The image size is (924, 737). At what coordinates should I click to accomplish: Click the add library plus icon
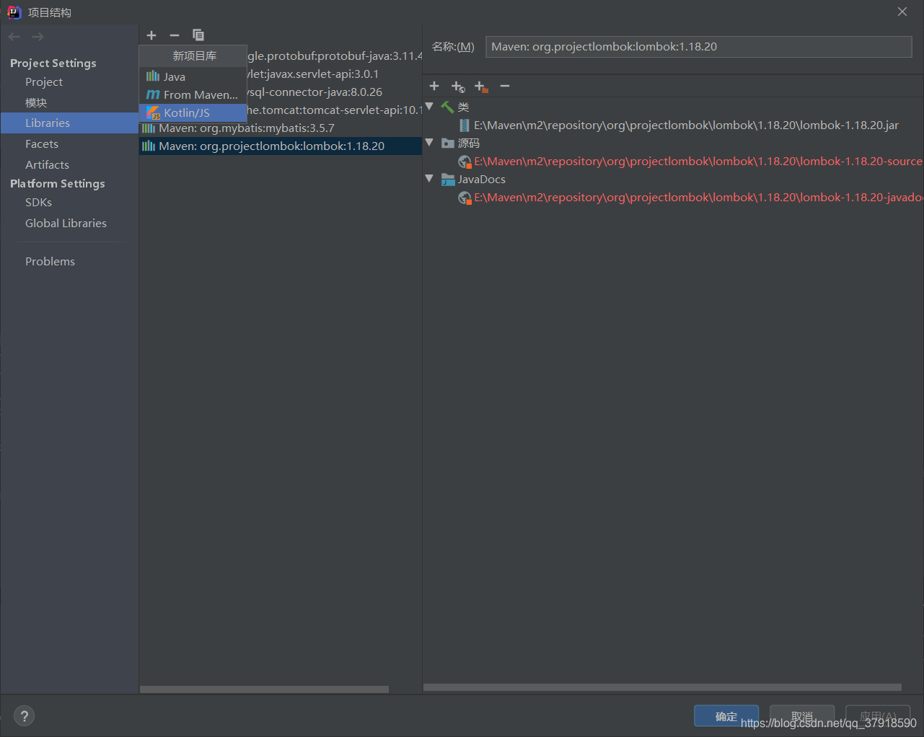pos(151,35)
